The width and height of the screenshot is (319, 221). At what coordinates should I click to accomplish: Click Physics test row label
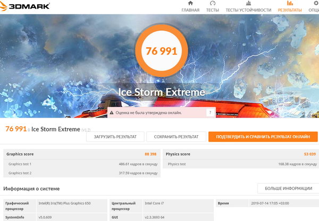(x=177, y=164)
